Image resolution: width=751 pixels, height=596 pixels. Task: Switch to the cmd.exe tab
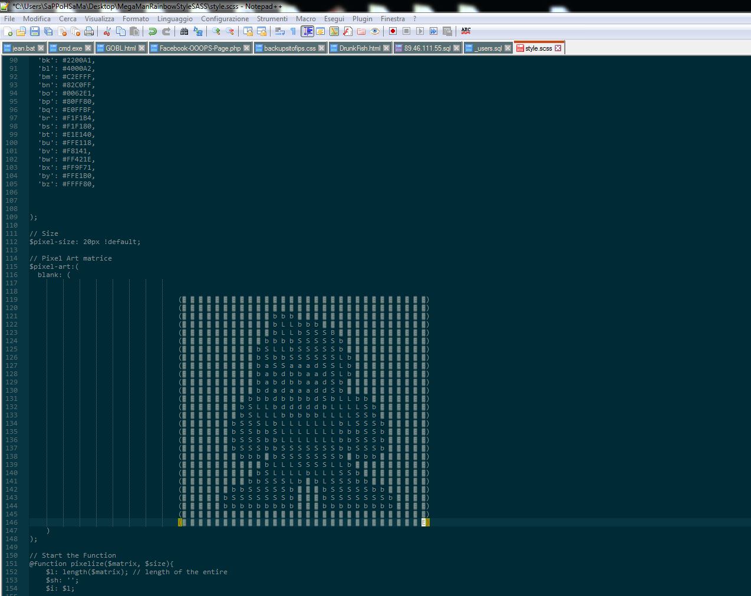point(70,48)
